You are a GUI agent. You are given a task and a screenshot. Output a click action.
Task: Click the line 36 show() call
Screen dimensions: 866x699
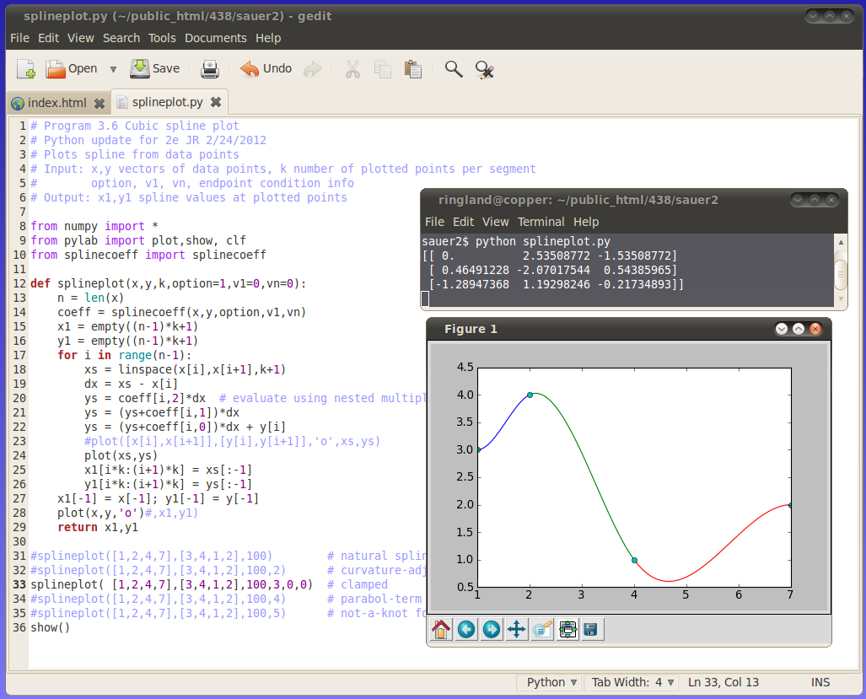pos(51,628)
